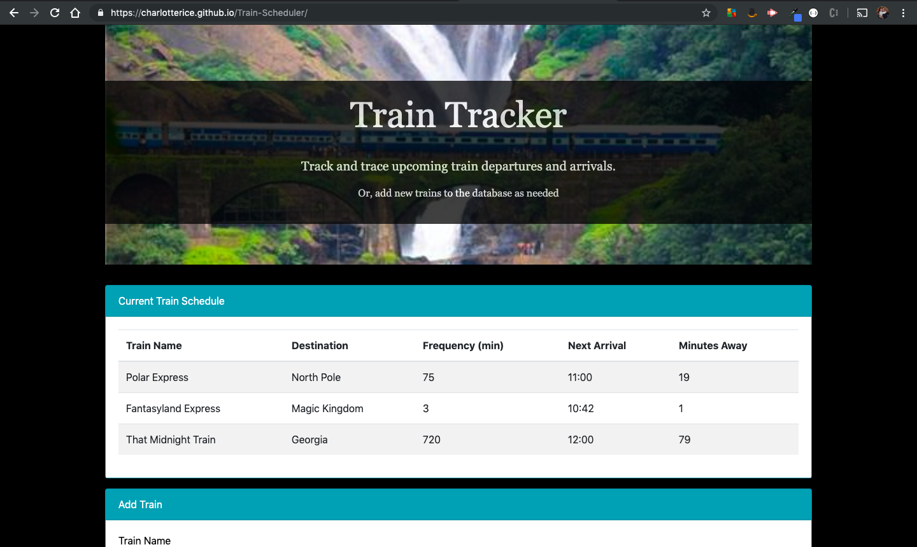Click the Train Name form label

pyautogui.click(x=145, y=541)
